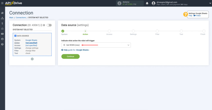Open the connection settings gear icon
This screenshot has width=212, height=110.
(44, 25)
